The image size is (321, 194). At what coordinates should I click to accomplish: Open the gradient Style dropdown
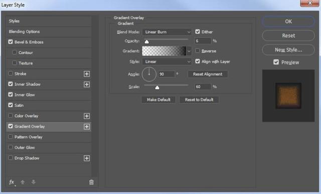coord(167,61)
